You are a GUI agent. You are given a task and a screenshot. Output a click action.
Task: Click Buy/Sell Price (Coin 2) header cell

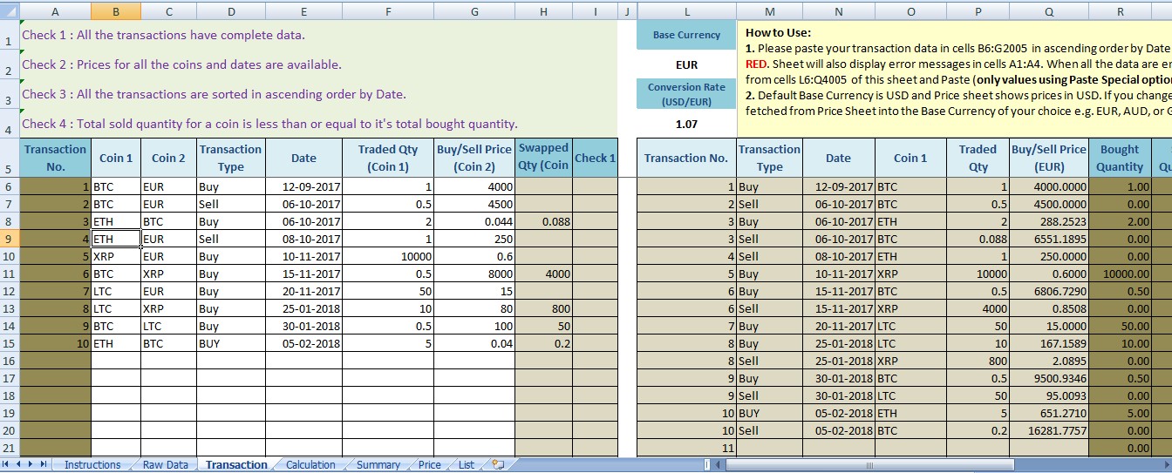click(474, 158)
